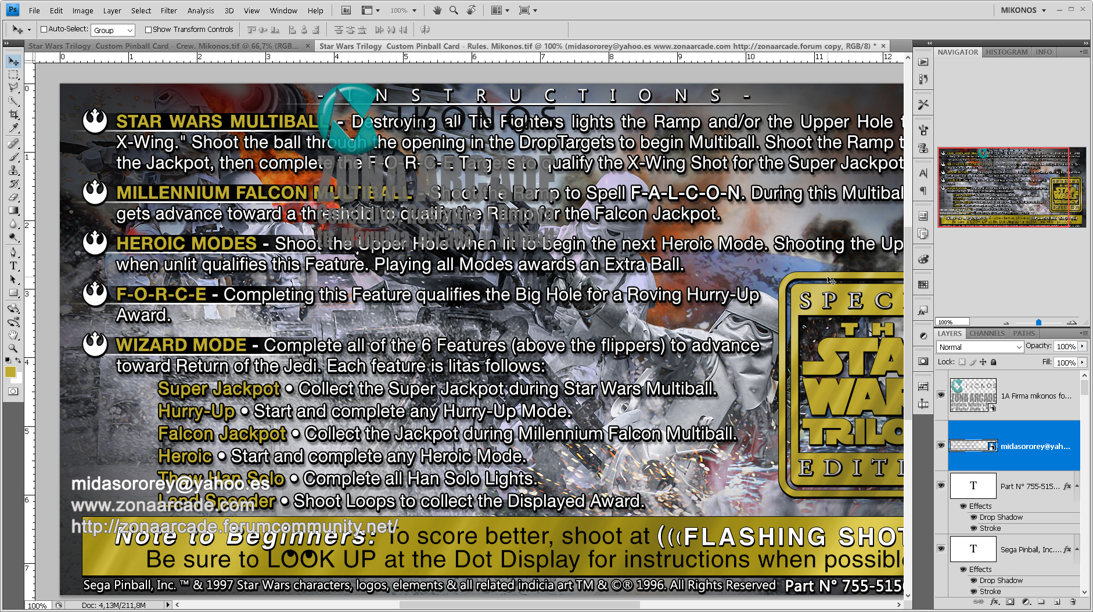Image resolution: width=1093 pixels, height=612 pixels.
Task: Launch Adobe Bridge from the application bar
Action: [x=346, y=10]
